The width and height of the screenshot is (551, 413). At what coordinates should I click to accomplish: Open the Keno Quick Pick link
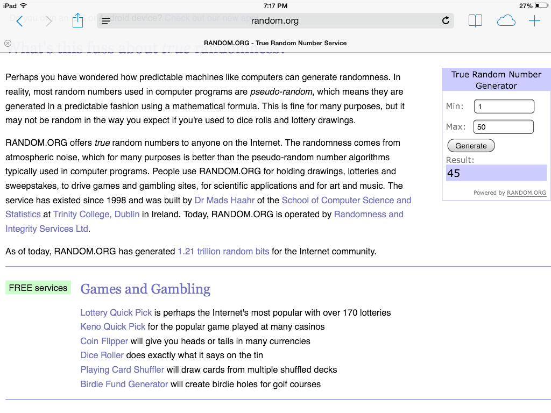coord(113,326)
